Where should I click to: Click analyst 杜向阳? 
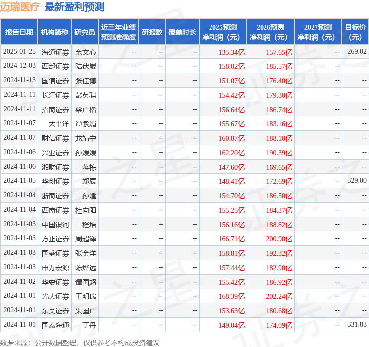pos(86,210)
